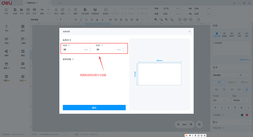The width and height of the screenshot is (253, 137).
Task: Toggle bold in top formatting bar
Action: click(76, 20)
